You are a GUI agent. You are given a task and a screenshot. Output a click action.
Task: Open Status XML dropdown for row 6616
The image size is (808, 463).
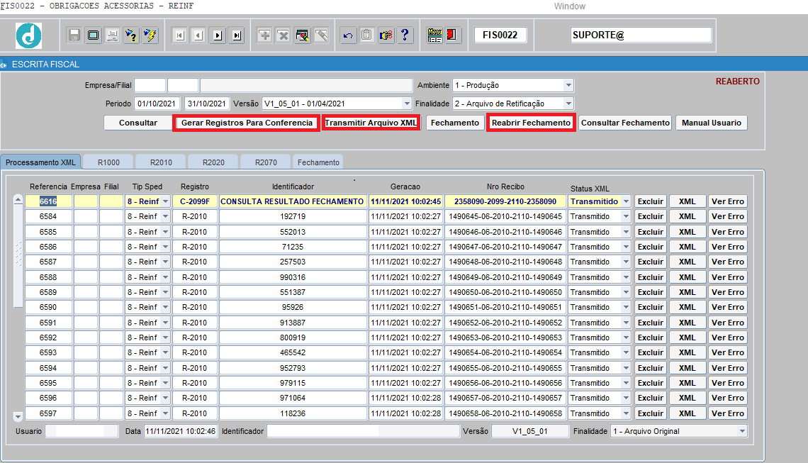point(626,201)
